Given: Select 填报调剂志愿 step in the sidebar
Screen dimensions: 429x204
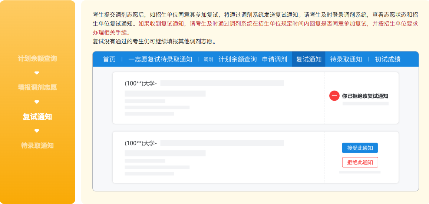Looking at the screenshot, I should pyautogui.click(x=37, y=87).
